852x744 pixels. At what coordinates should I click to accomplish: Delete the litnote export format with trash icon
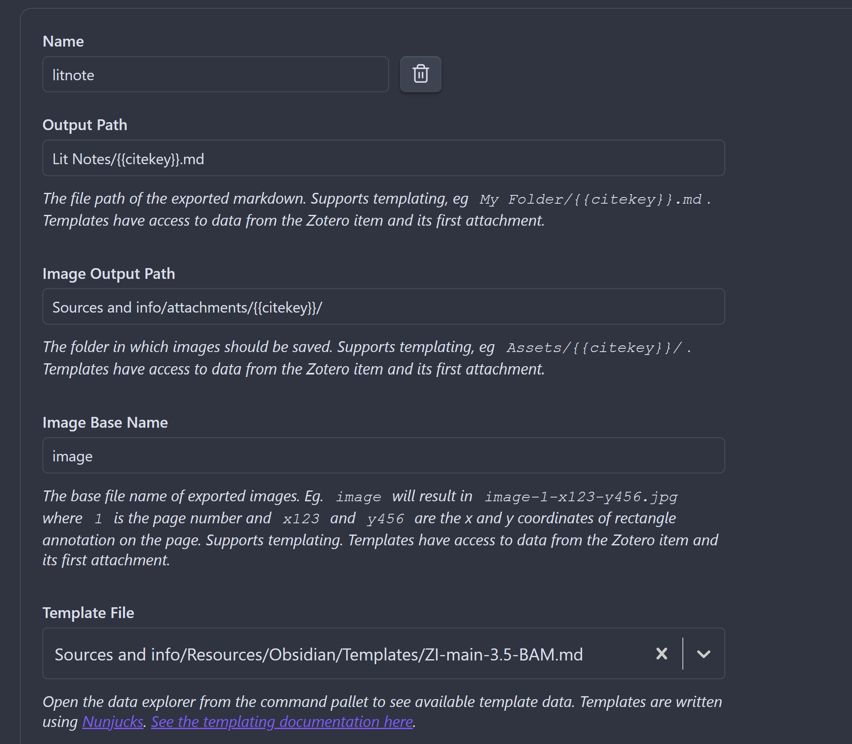click(x=420, y=74)
